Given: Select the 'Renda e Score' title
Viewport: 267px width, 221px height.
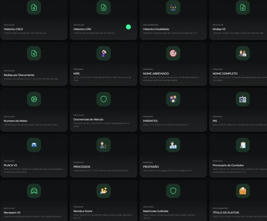Looking at the screenshot, I should tap(83, 211).
